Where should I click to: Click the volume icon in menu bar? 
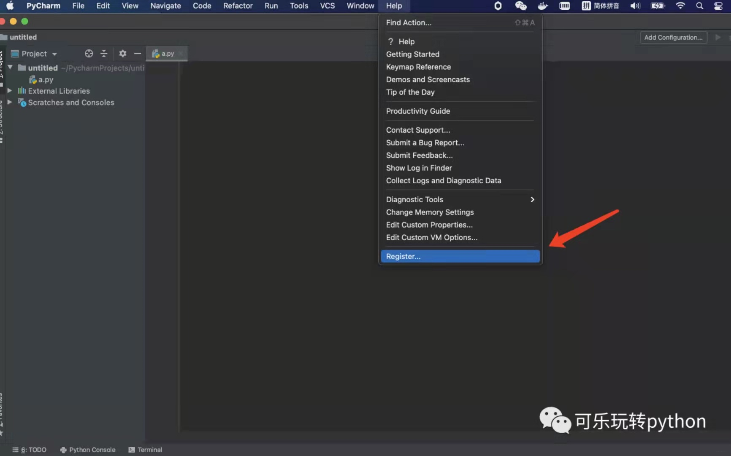(x=635, y=6)
